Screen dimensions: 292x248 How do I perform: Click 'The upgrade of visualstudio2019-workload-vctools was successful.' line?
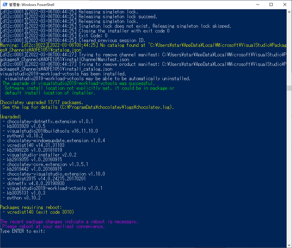click(78, 83)
